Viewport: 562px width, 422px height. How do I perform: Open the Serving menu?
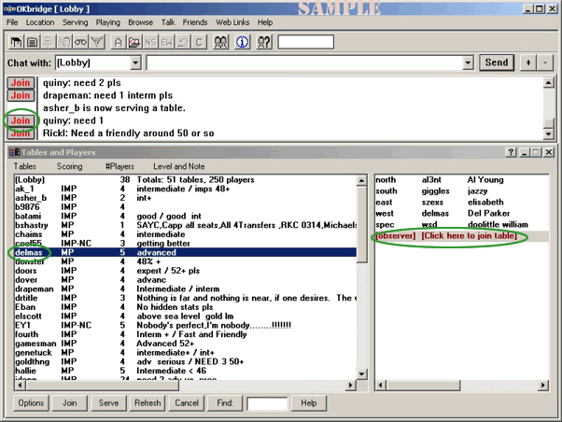(75, 22)
